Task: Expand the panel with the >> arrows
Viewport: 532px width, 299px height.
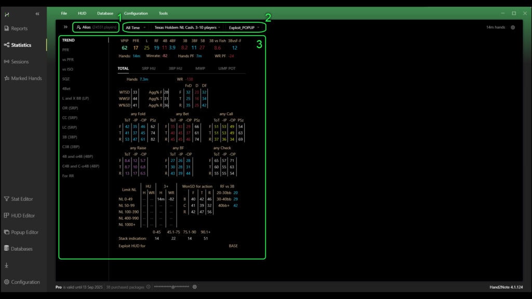Action: 65,26
